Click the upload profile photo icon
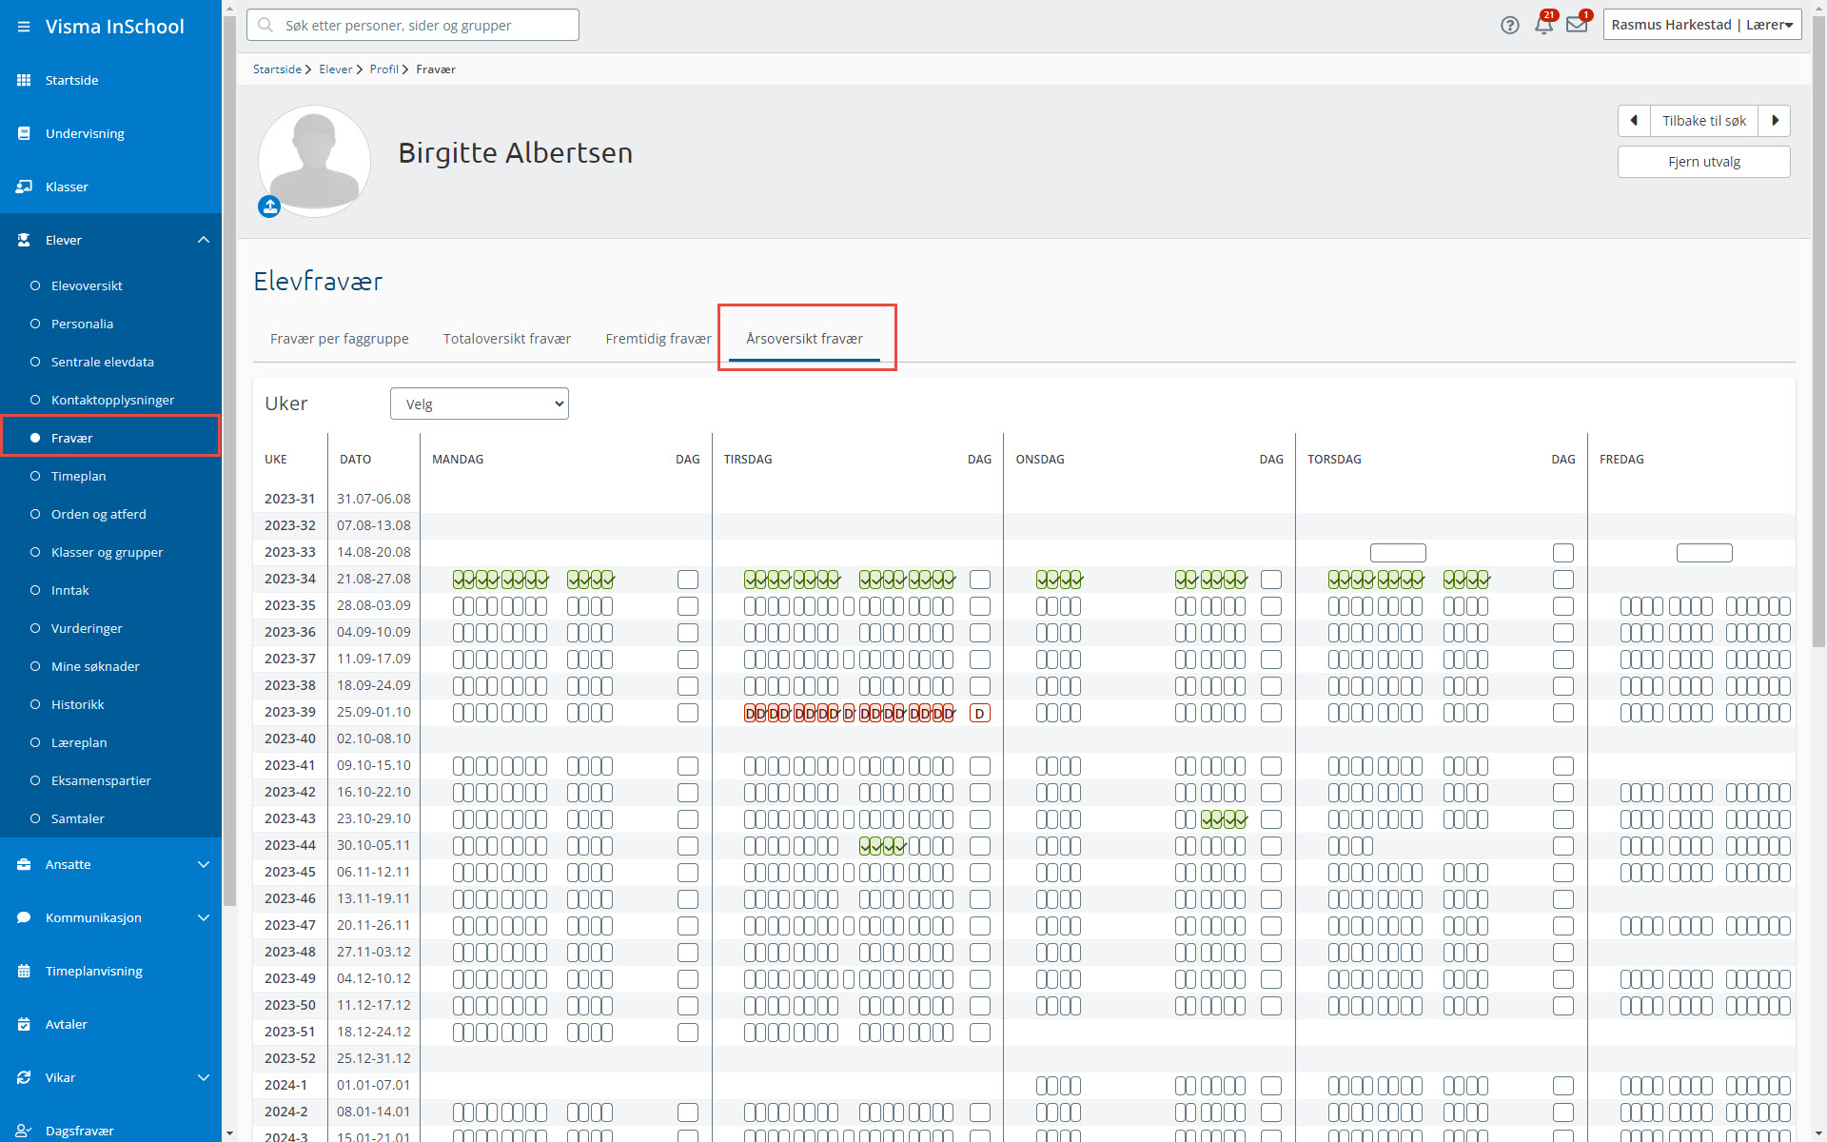1827x1142 pixels. click(269, 207)
